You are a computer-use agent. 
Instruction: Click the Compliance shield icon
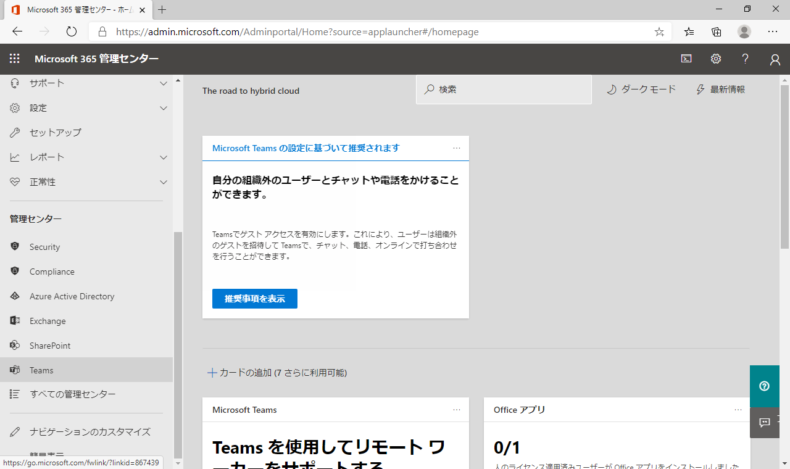point(15,272)
